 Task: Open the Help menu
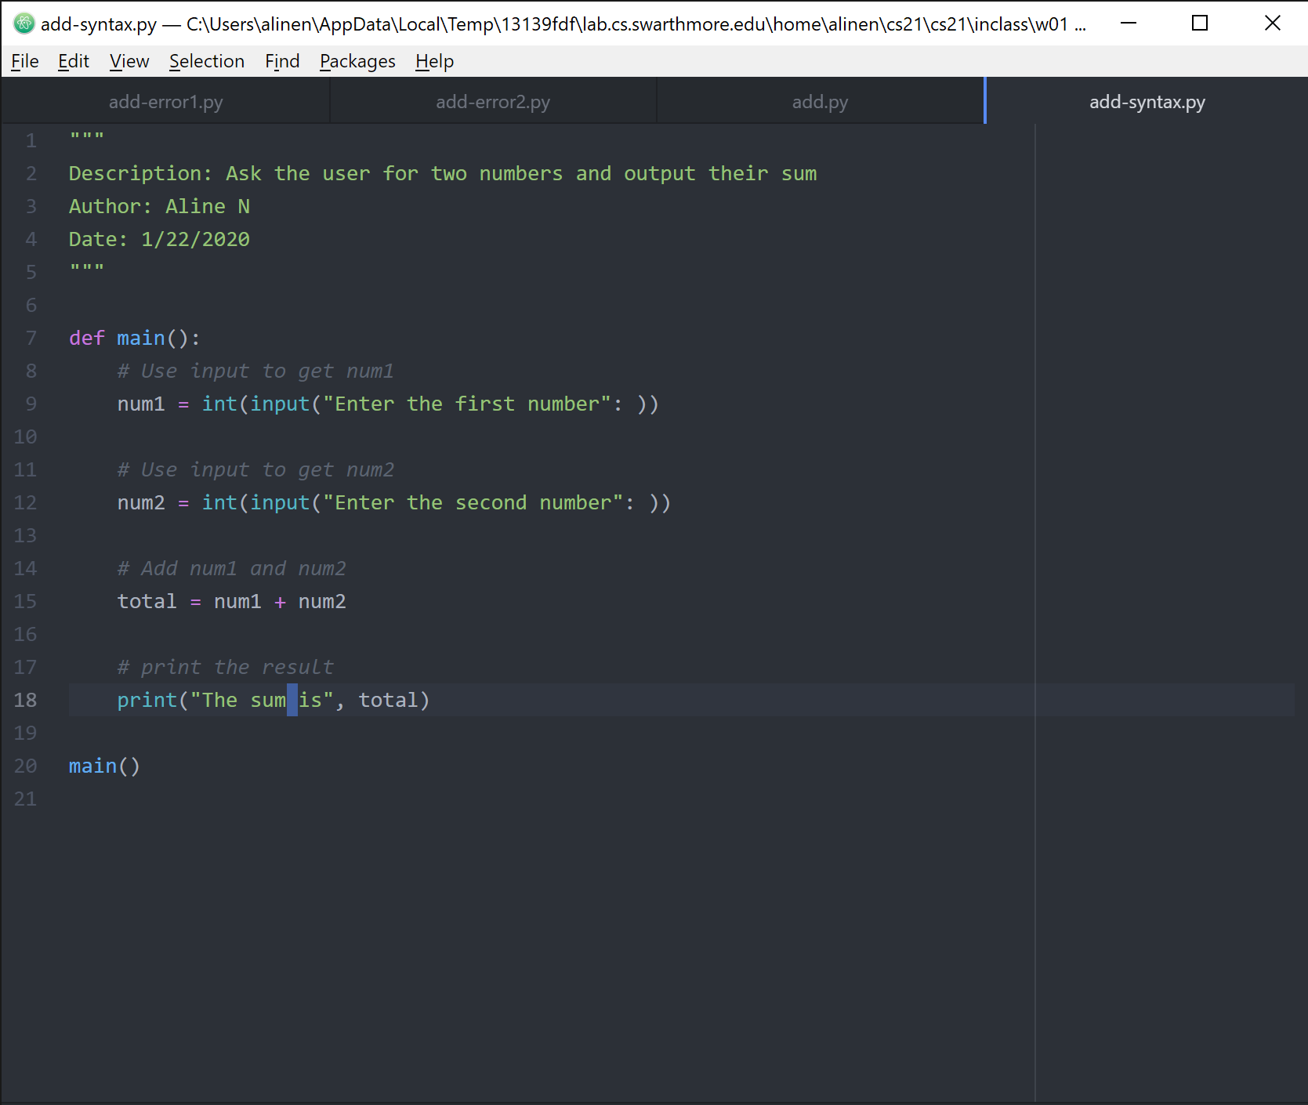pyautogui.click(x=434, y=61)
